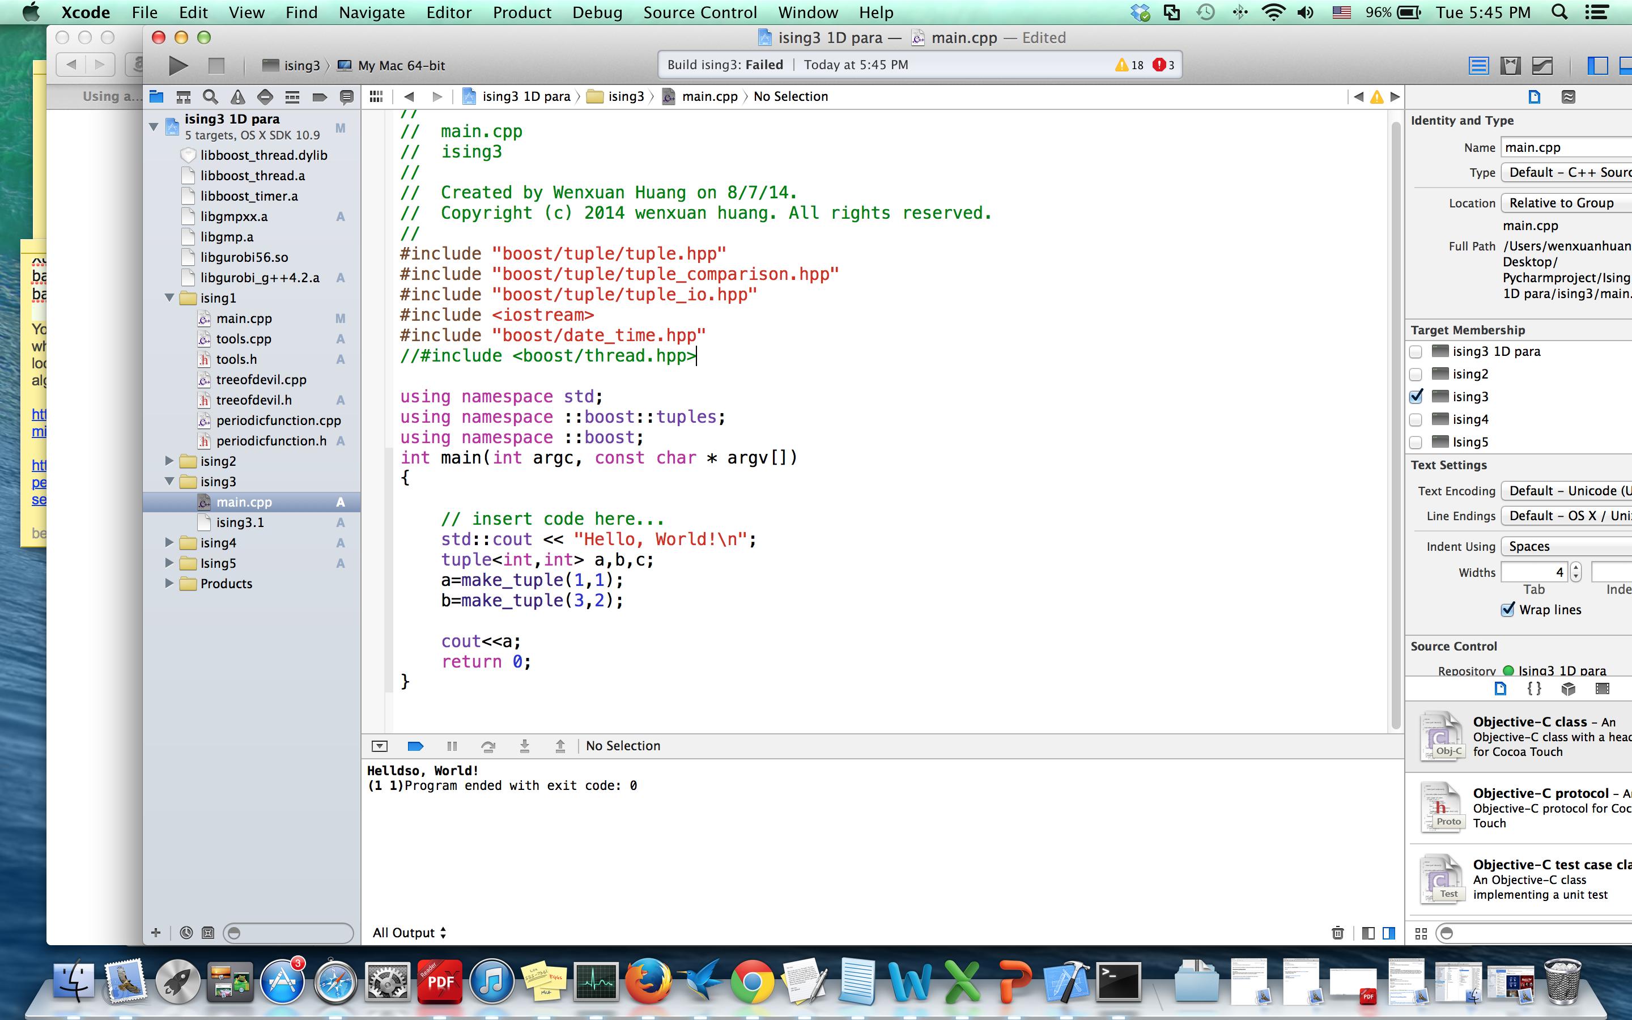Expand the ising4 folder

[x=170, y=542]
